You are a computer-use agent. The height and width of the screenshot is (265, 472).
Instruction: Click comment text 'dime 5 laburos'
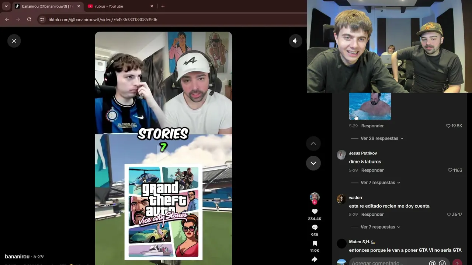click(x=365, y=162)
